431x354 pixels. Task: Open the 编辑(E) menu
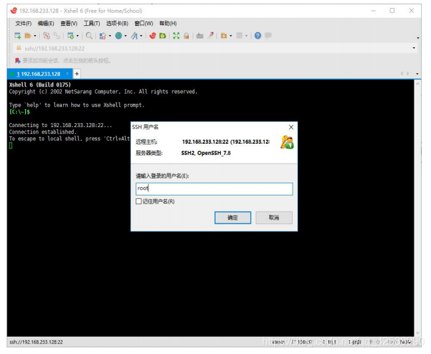point(46,23)
